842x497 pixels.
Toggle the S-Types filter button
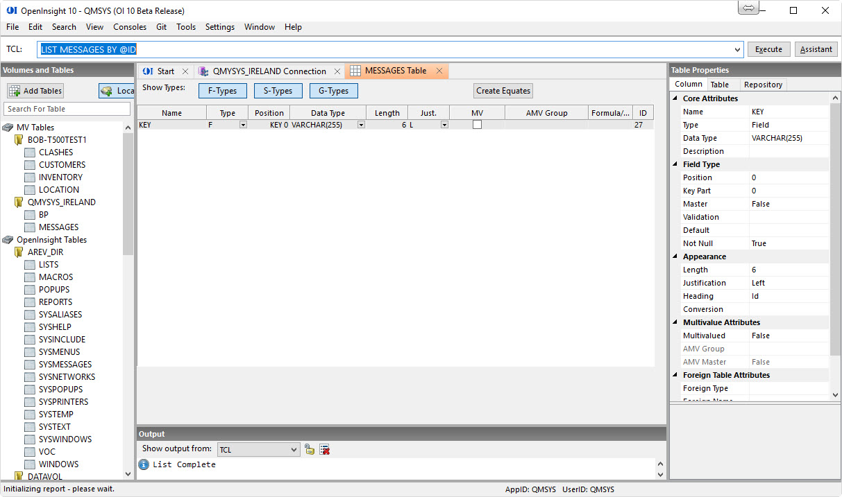(278, 91)
